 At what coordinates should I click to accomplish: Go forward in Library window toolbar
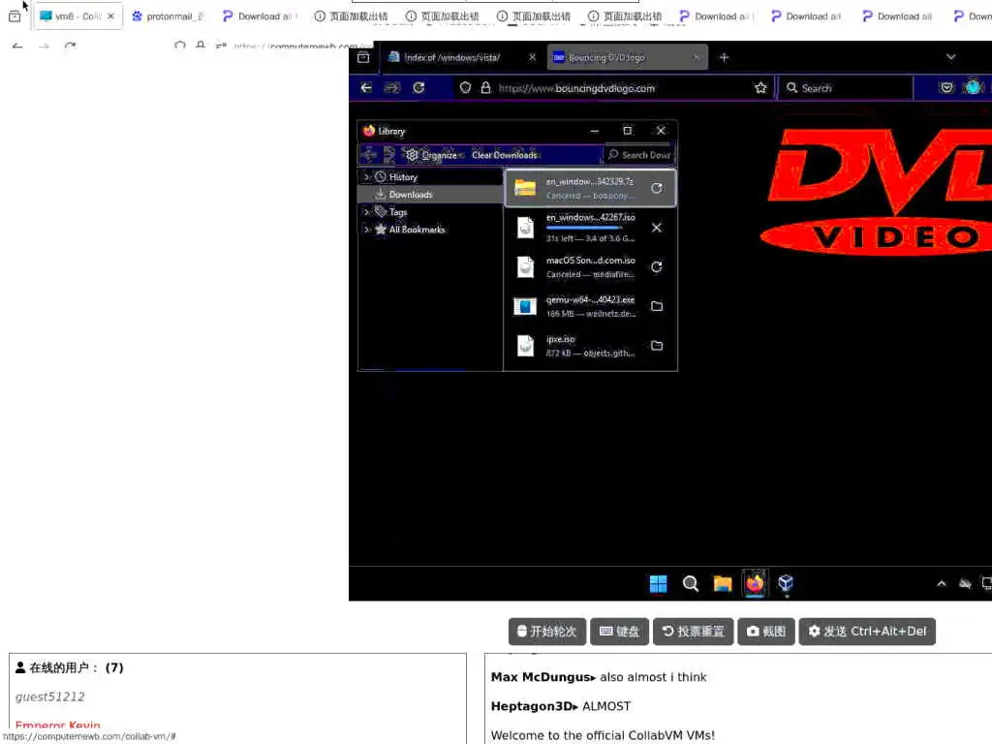(389, 154)
